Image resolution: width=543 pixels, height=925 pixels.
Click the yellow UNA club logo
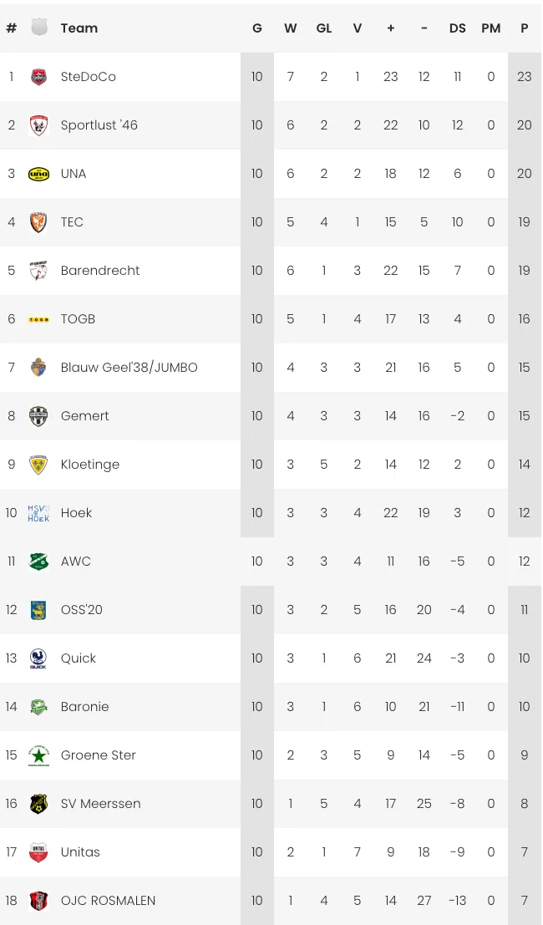(x=38, y=174)
